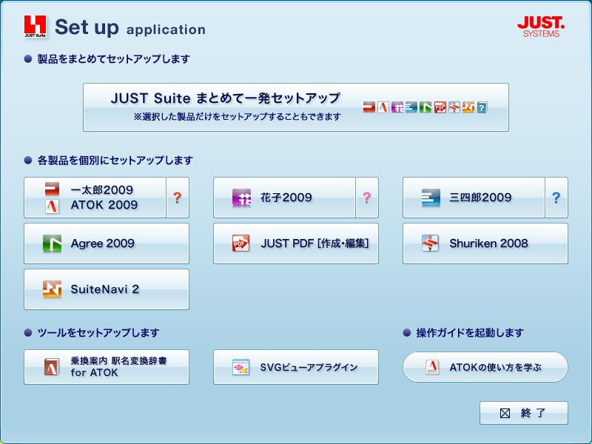Click the heading 各製品を個別にセットアップします

tap(115, 161)
